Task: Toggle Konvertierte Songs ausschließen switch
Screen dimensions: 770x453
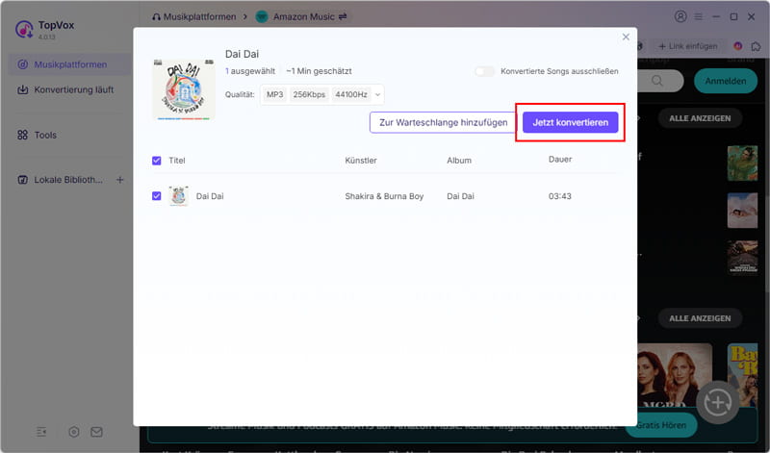Action: [x=485, y=71]
